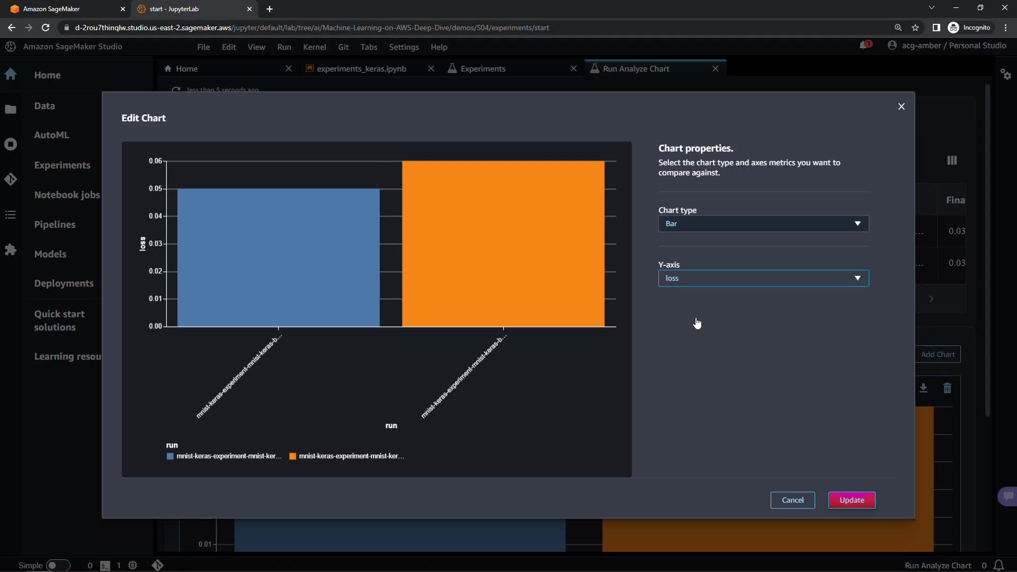Click the Git icon in status bar
Screen dimensions: 1017x572
[x=157, y=565]
